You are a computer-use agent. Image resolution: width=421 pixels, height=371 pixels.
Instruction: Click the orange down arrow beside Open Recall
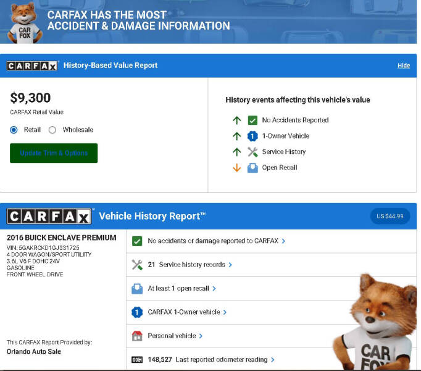(x=236, y=168)
